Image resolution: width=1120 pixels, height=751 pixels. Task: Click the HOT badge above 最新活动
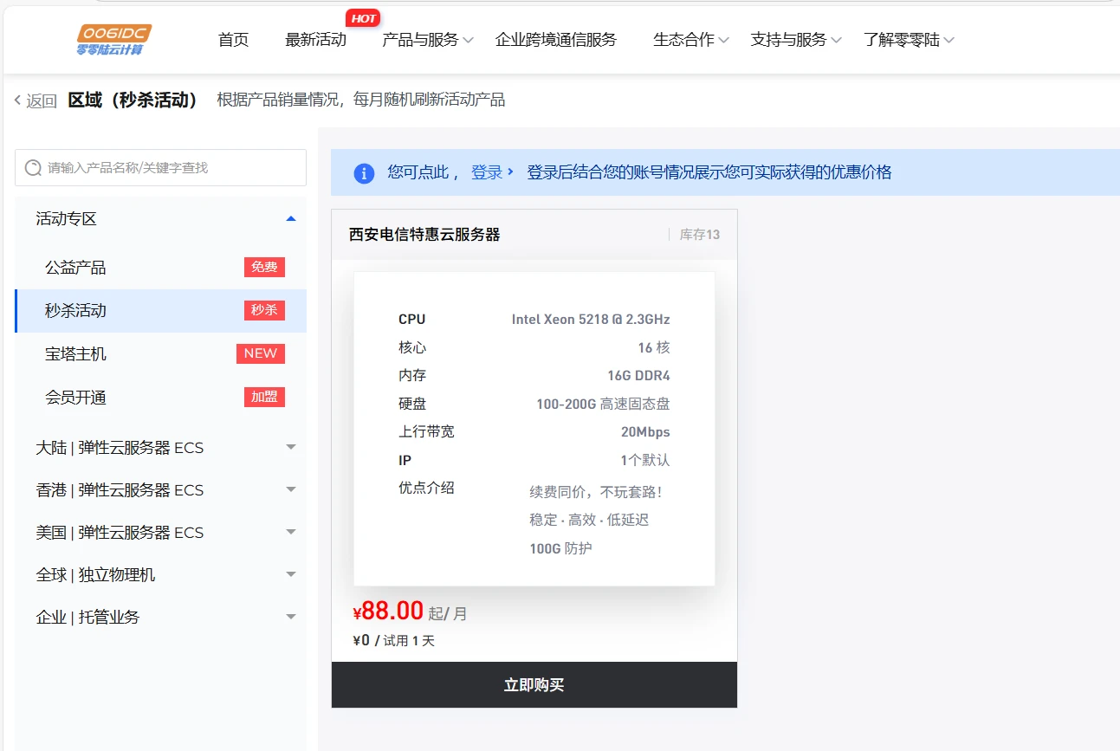click(x=363, y=18)
